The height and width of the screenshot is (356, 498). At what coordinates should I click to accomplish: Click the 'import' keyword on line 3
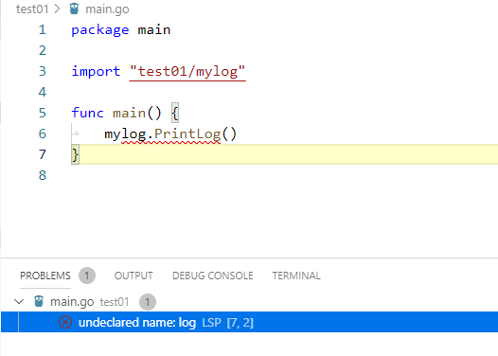tap(96, 71)
